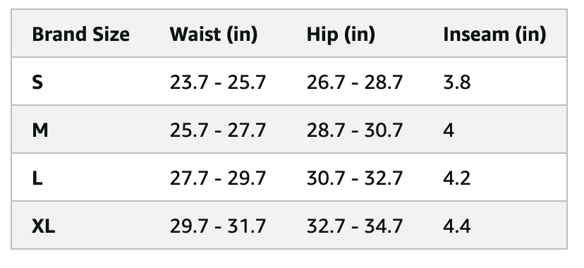Viewport: 584px width, 268px height.
Task: Click inseam value 4 for size M
Action: tap(449, 130)
